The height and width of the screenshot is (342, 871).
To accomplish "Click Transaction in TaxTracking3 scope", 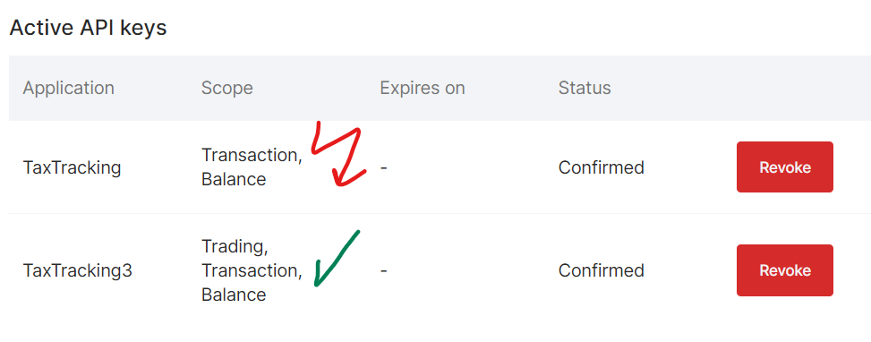I will 252,270.
